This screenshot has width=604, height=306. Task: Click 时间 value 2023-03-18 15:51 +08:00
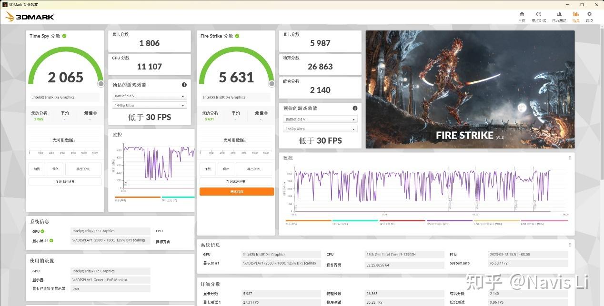tap(528, 255)
